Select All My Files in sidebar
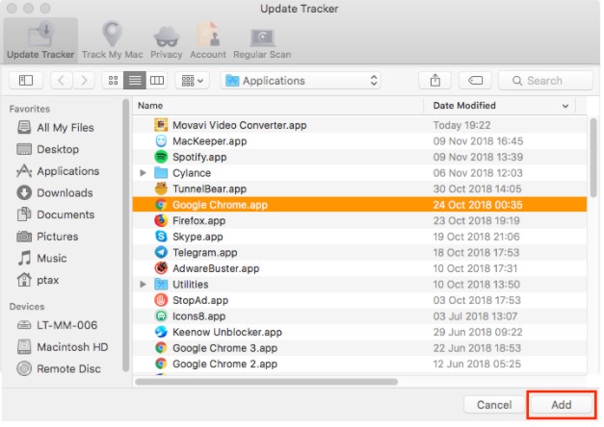 (x=56, y=127)
